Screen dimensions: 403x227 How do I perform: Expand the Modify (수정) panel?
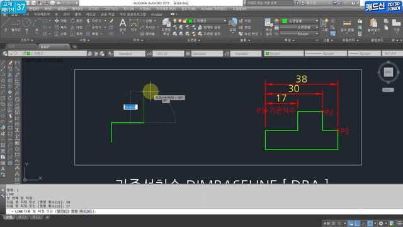pyautogui.click(x=84, y=40)
